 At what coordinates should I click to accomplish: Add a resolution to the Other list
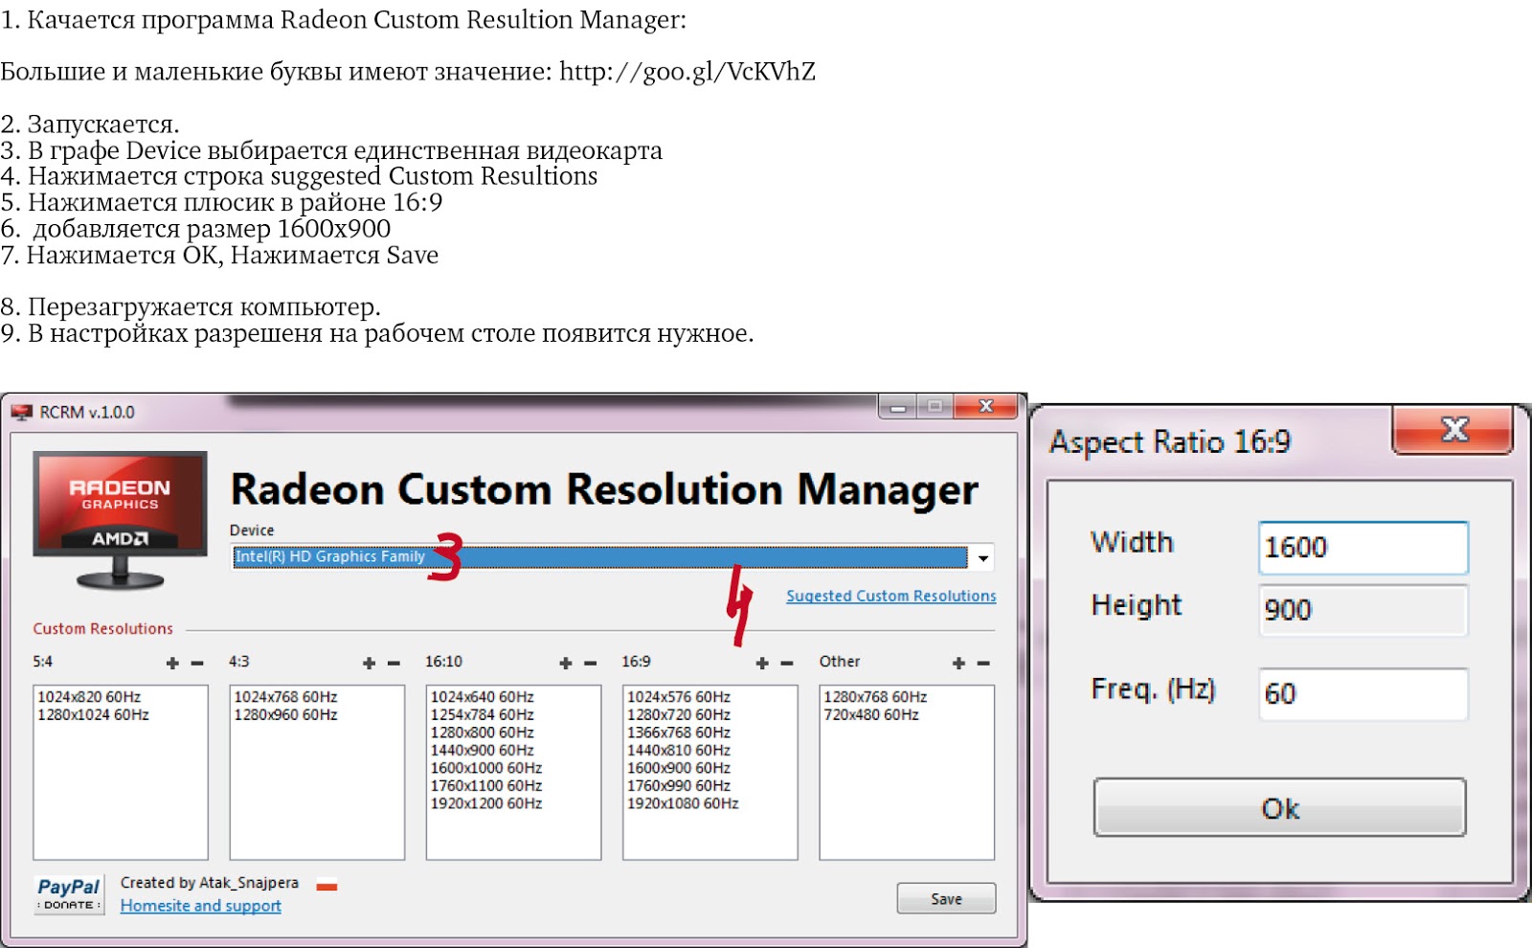tap(958, 663)
